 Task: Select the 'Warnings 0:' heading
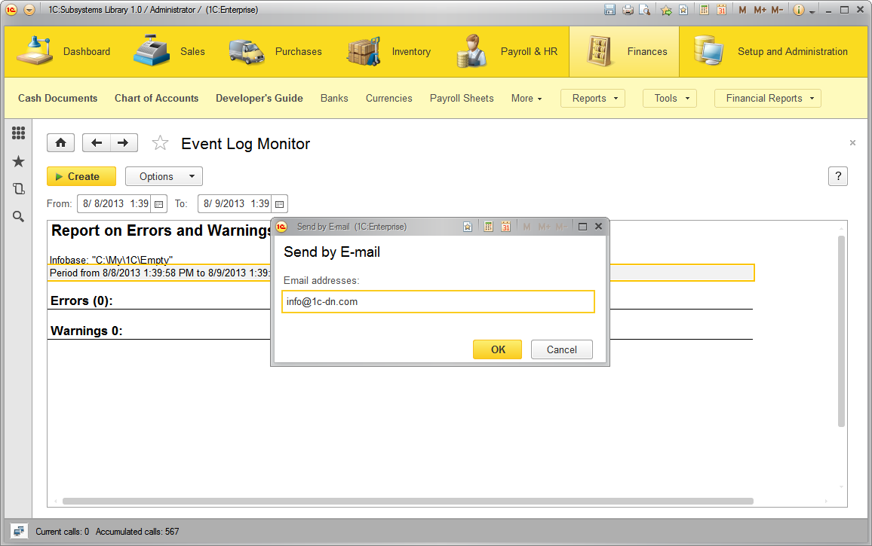coord(86,331)
